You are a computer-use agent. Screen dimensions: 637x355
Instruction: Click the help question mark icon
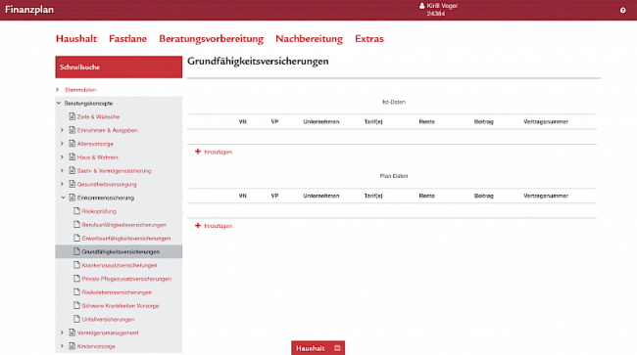[622, 10]
